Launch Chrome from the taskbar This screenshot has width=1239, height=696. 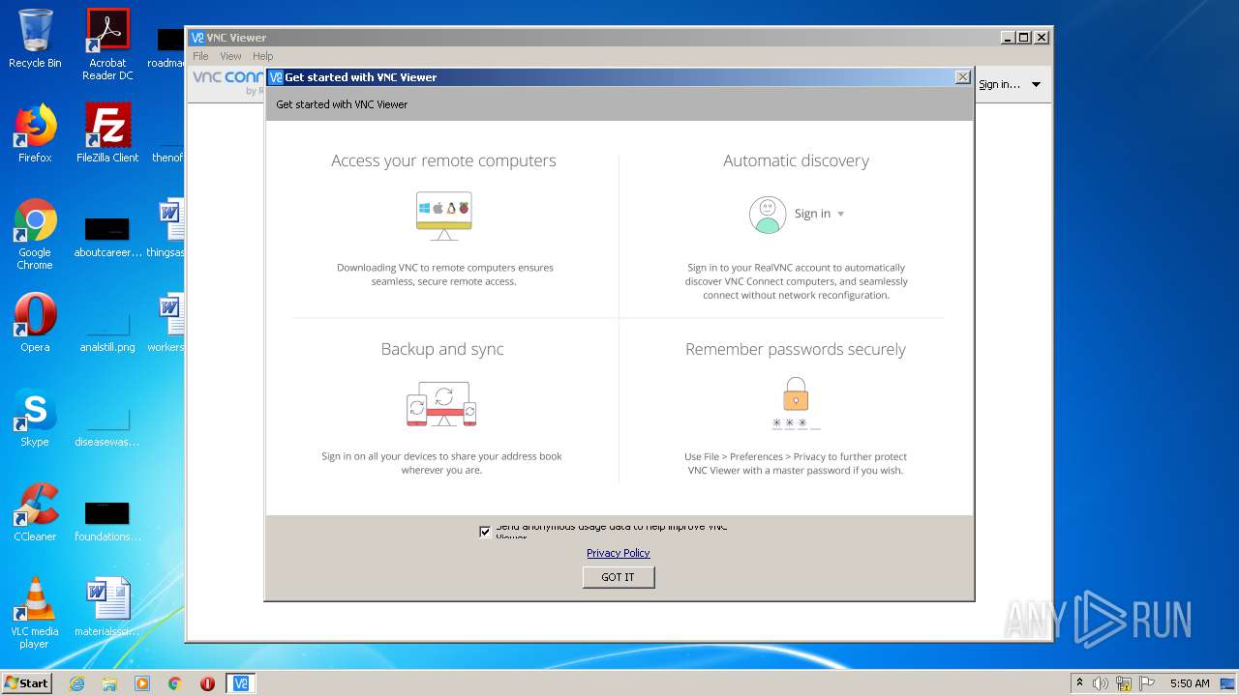[x=175, y=683]
